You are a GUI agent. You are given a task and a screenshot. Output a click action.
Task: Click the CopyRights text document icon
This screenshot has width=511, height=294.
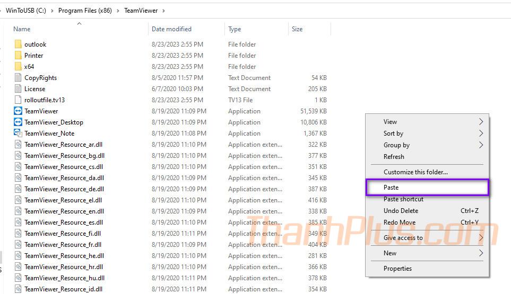click(x=18, y=78)
